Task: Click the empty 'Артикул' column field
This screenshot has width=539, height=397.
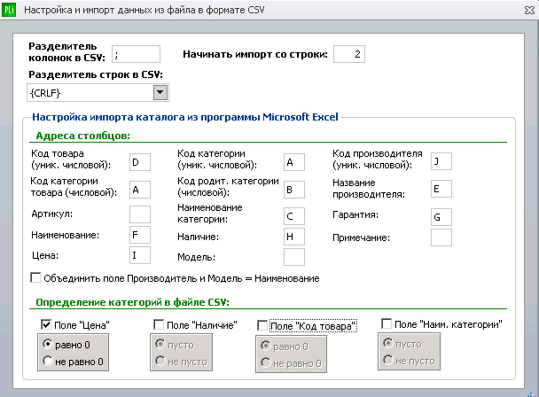Action: pyautogui.click(x=140, y=214)
